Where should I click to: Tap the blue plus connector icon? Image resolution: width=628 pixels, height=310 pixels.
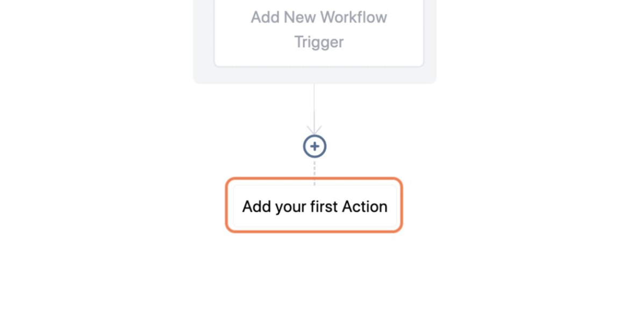pos(315,146)
